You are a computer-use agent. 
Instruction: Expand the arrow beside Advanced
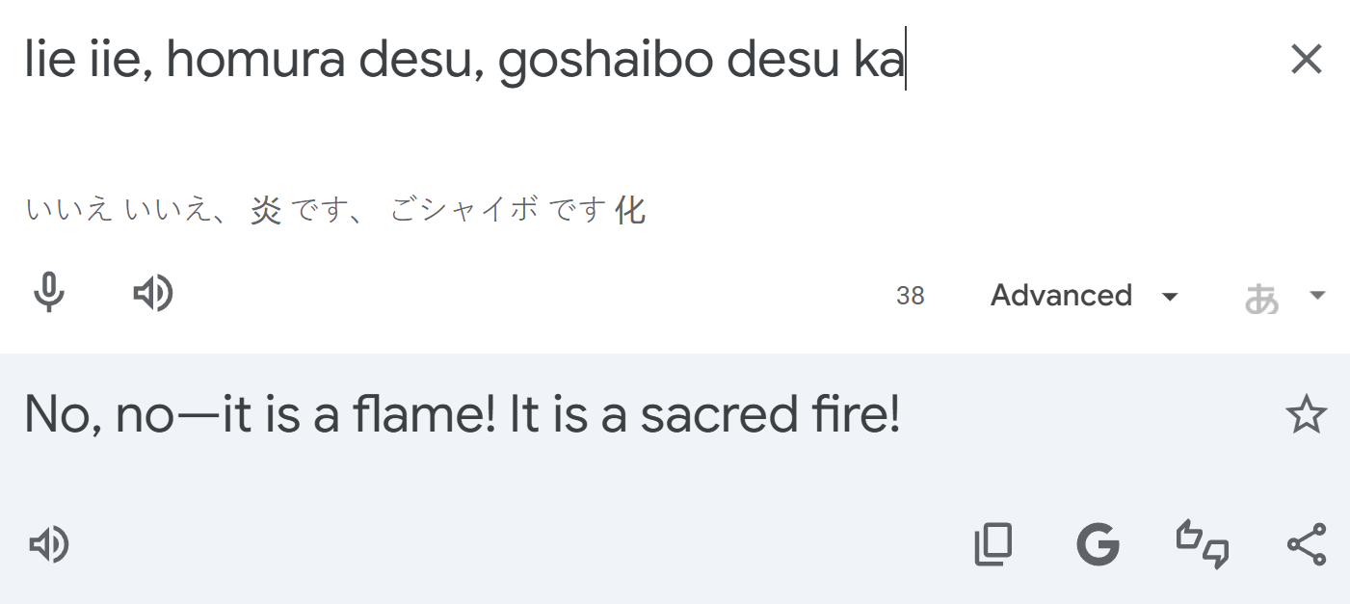1170,296
